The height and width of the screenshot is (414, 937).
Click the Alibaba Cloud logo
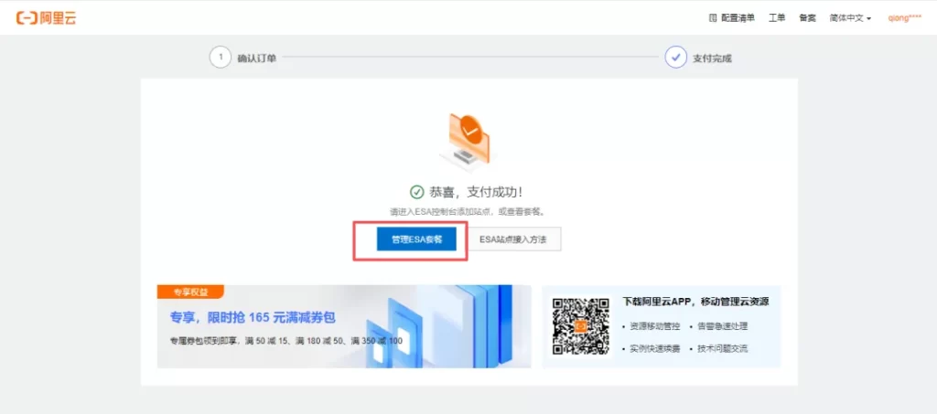tap(46, 17)
